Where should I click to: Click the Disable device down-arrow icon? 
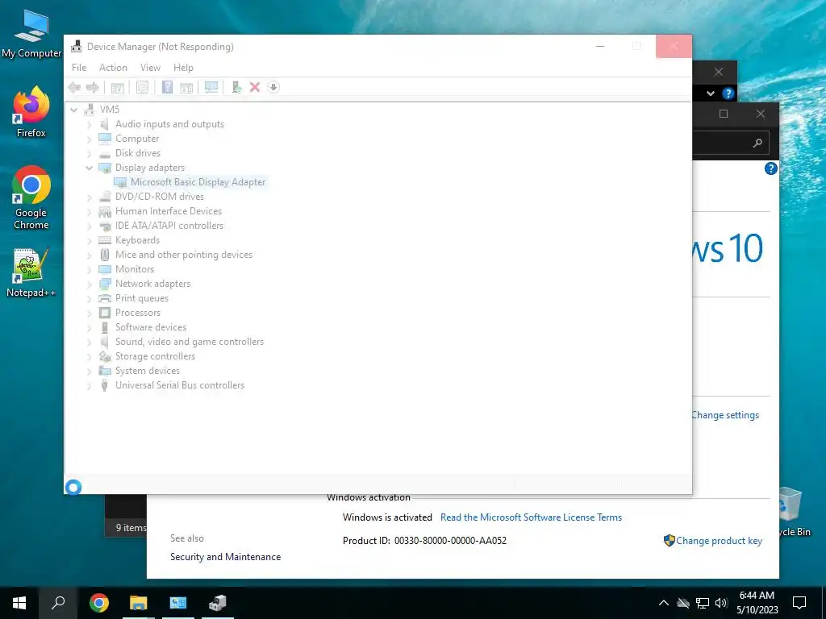(x=273, y=87)
